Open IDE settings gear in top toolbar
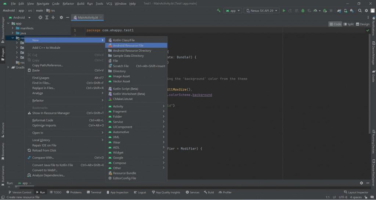Screen dimensions: 376x200 coord(366,11)
